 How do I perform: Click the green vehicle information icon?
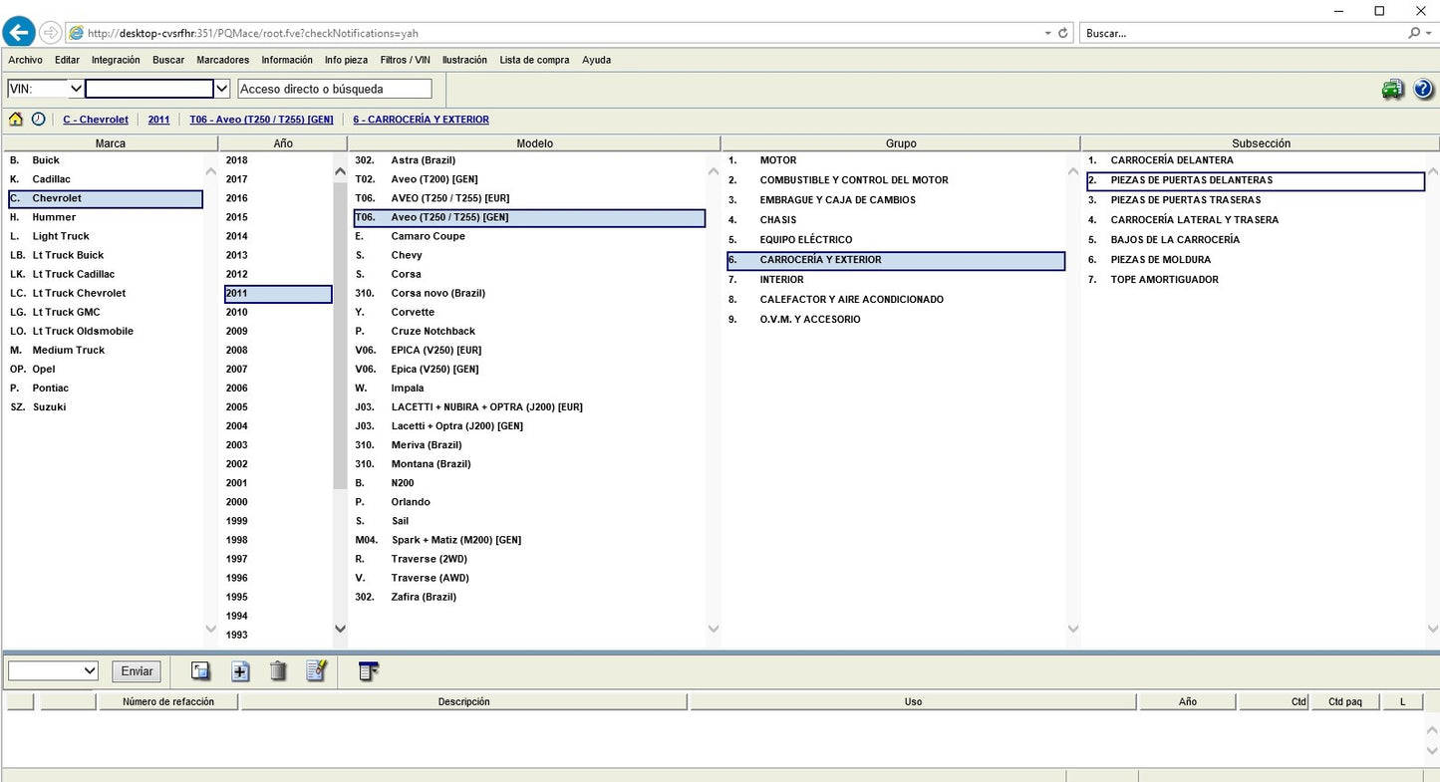tap(1392, 90)
